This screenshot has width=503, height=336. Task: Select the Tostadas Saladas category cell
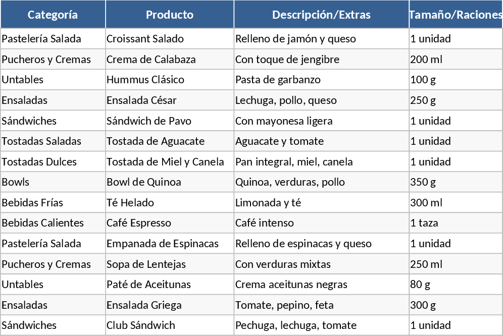click(41, 141)
